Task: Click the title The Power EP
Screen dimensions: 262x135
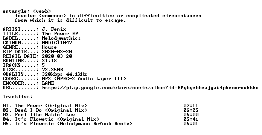Action: (x=60, y=34)
